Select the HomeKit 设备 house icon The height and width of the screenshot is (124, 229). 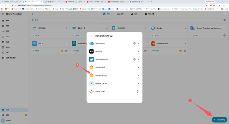(x=91, y=67)
